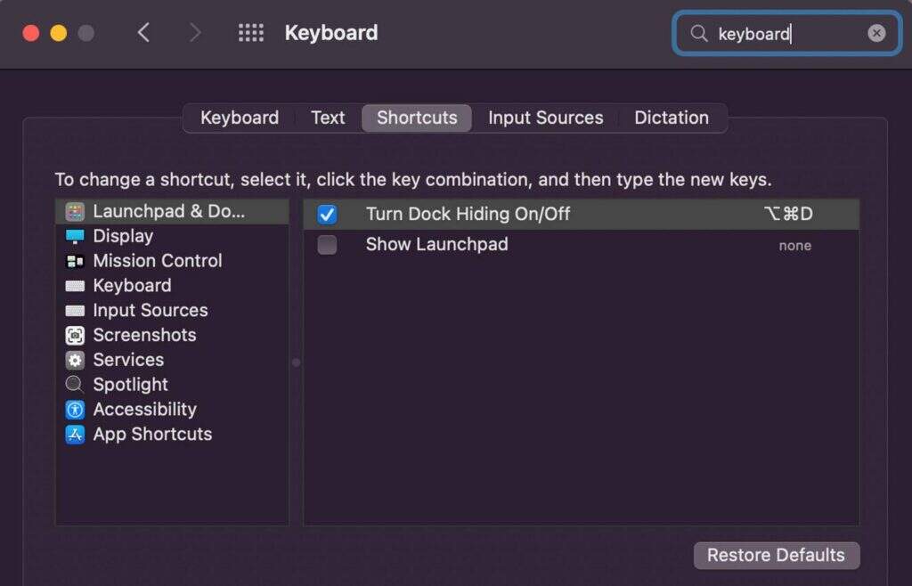Open the Dictation tab
The height and width of the screenshot is (586, 912).
click(671, 118)
